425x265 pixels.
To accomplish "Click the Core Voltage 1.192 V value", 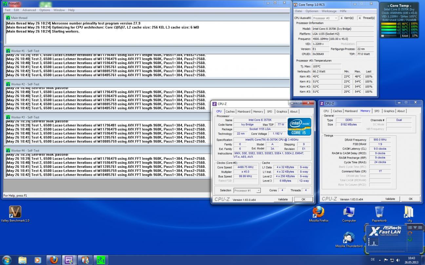I will pos(277,134).
